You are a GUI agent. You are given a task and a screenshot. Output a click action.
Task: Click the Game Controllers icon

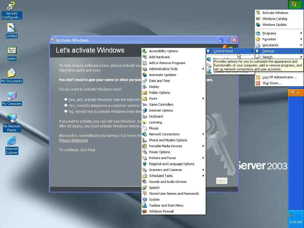pyautogui.click(x=145, y=104)
